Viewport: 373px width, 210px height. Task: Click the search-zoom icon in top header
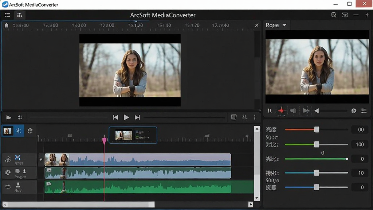point(334,15)
